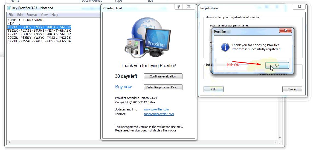The width and height of the screenshot is (313, 150).
Task: Click Notepad horizontal scrollbar right arrow
Action: pyautogui.click(x=275, y=142)
